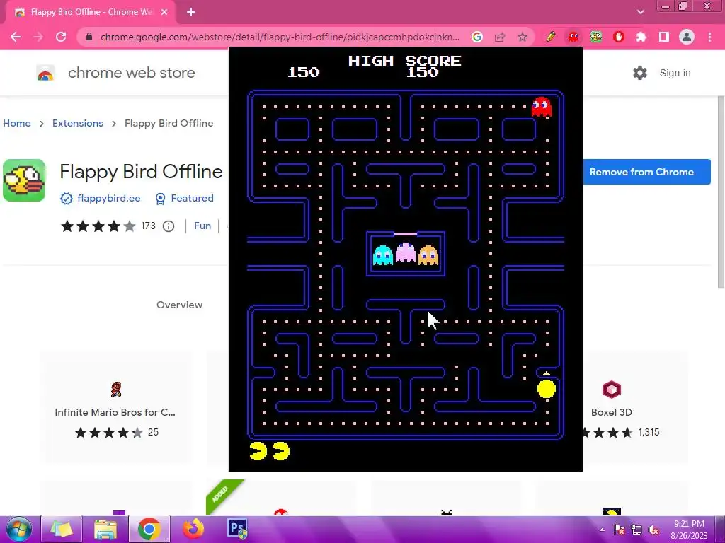Click the muted volume tray icon
Image resolution: width=725 pixels, height=543 pixels.
click(x=653, y=530)
